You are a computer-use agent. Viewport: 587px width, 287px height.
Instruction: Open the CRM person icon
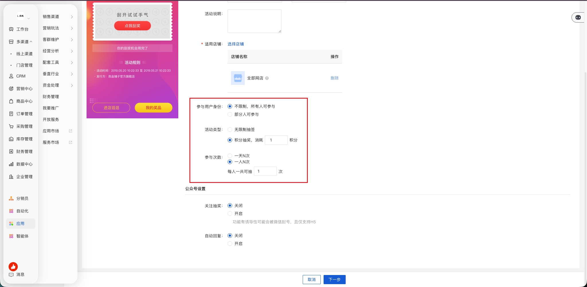pyautogui.click(x=11, y=76)
